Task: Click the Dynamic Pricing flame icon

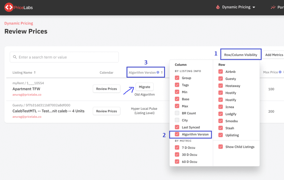Action: [218, 7]
